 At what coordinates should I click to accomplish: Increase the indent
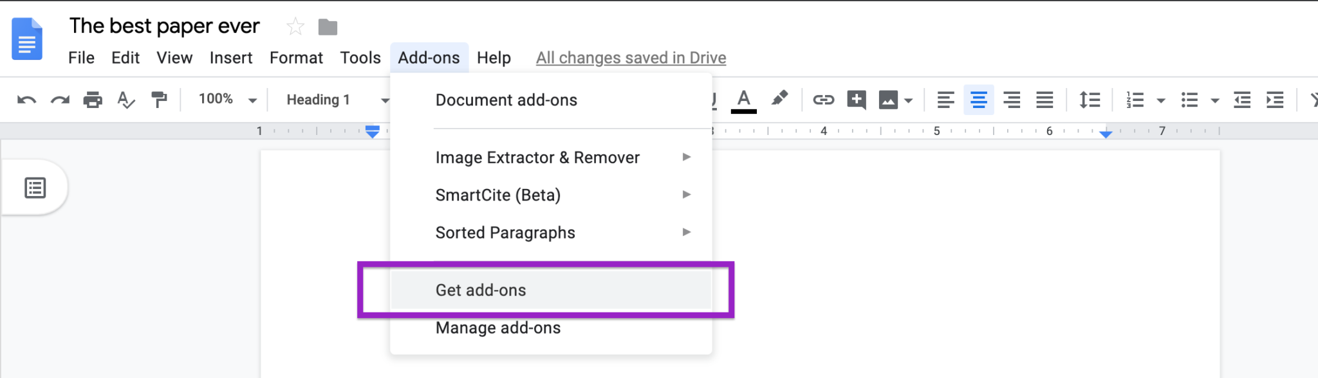[1275, 100]
